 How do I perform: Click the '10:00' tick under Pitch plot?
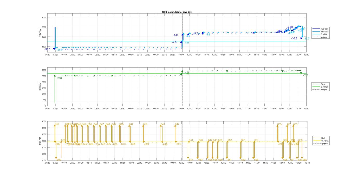pyautogui.click(x=181, y=109)
